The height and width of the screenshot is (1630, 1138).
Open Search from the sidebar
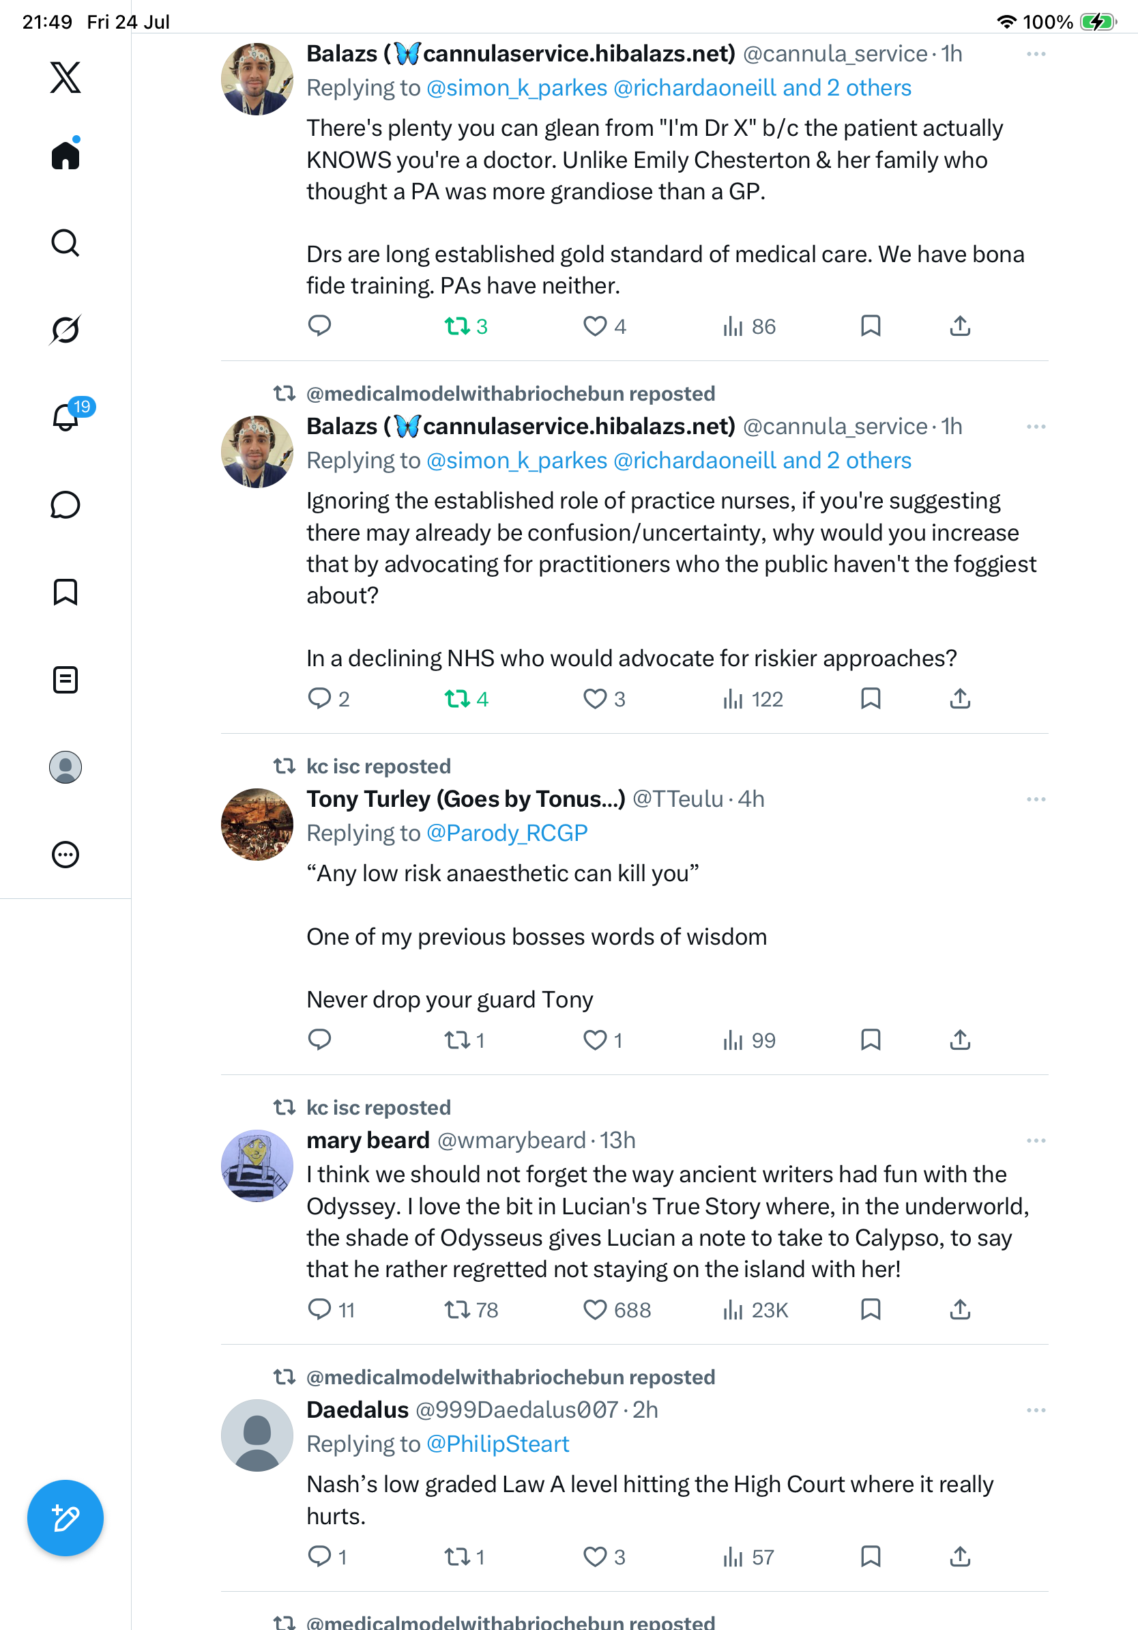[x=65, y=243]
